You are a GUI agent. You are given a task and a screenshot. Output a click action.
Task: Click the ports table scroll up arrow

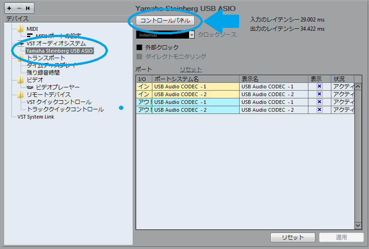coord(358,87)
